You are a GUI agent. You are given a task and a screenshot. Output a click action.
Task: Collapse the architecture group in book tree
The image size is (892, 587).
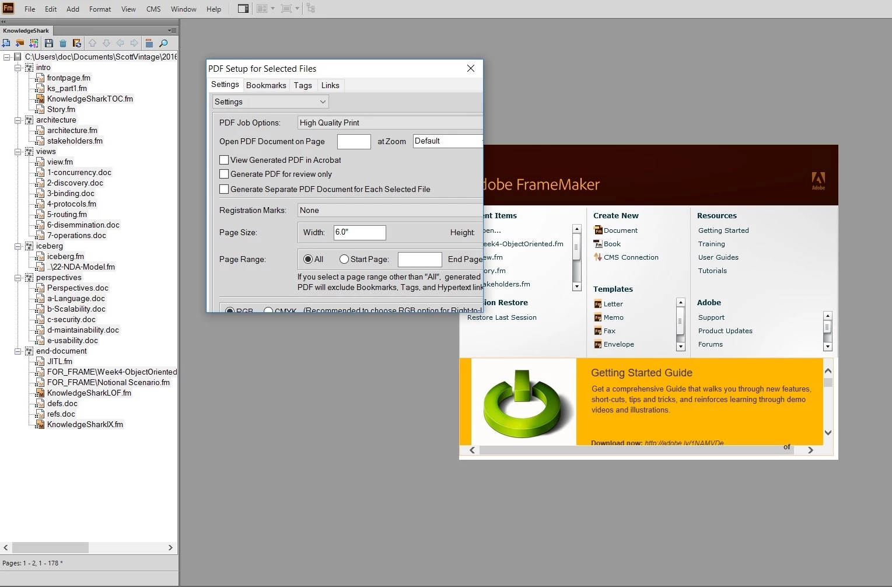[18, 120]
